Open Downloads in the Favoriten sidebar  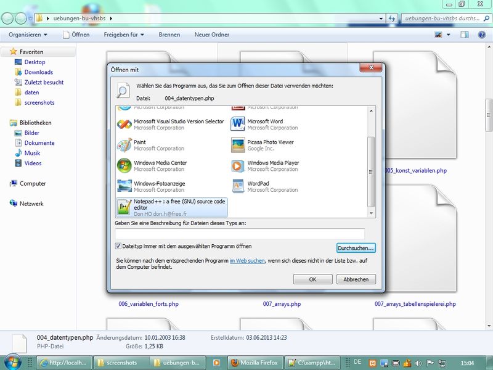pos(38,72)
